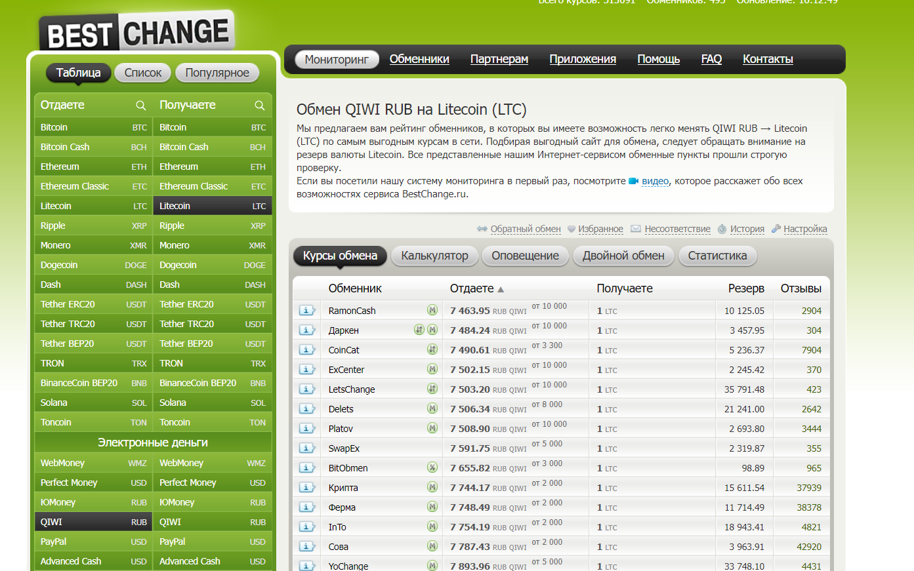Select Solana SOL in the Получаете list

213,403
